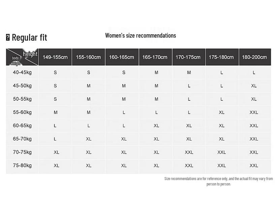
Task: Click the 160-165cm column header
Action: [122, 57]
